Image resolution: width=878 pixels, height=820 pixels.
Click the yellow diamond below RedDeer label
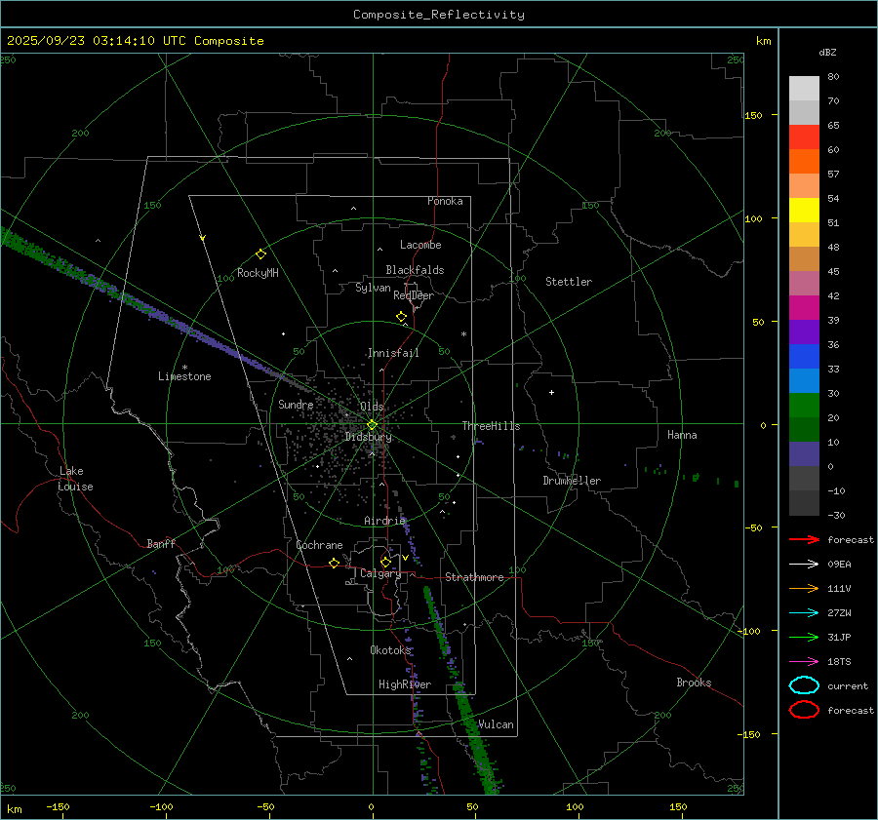pyautogui.click(x=401, y=317)
